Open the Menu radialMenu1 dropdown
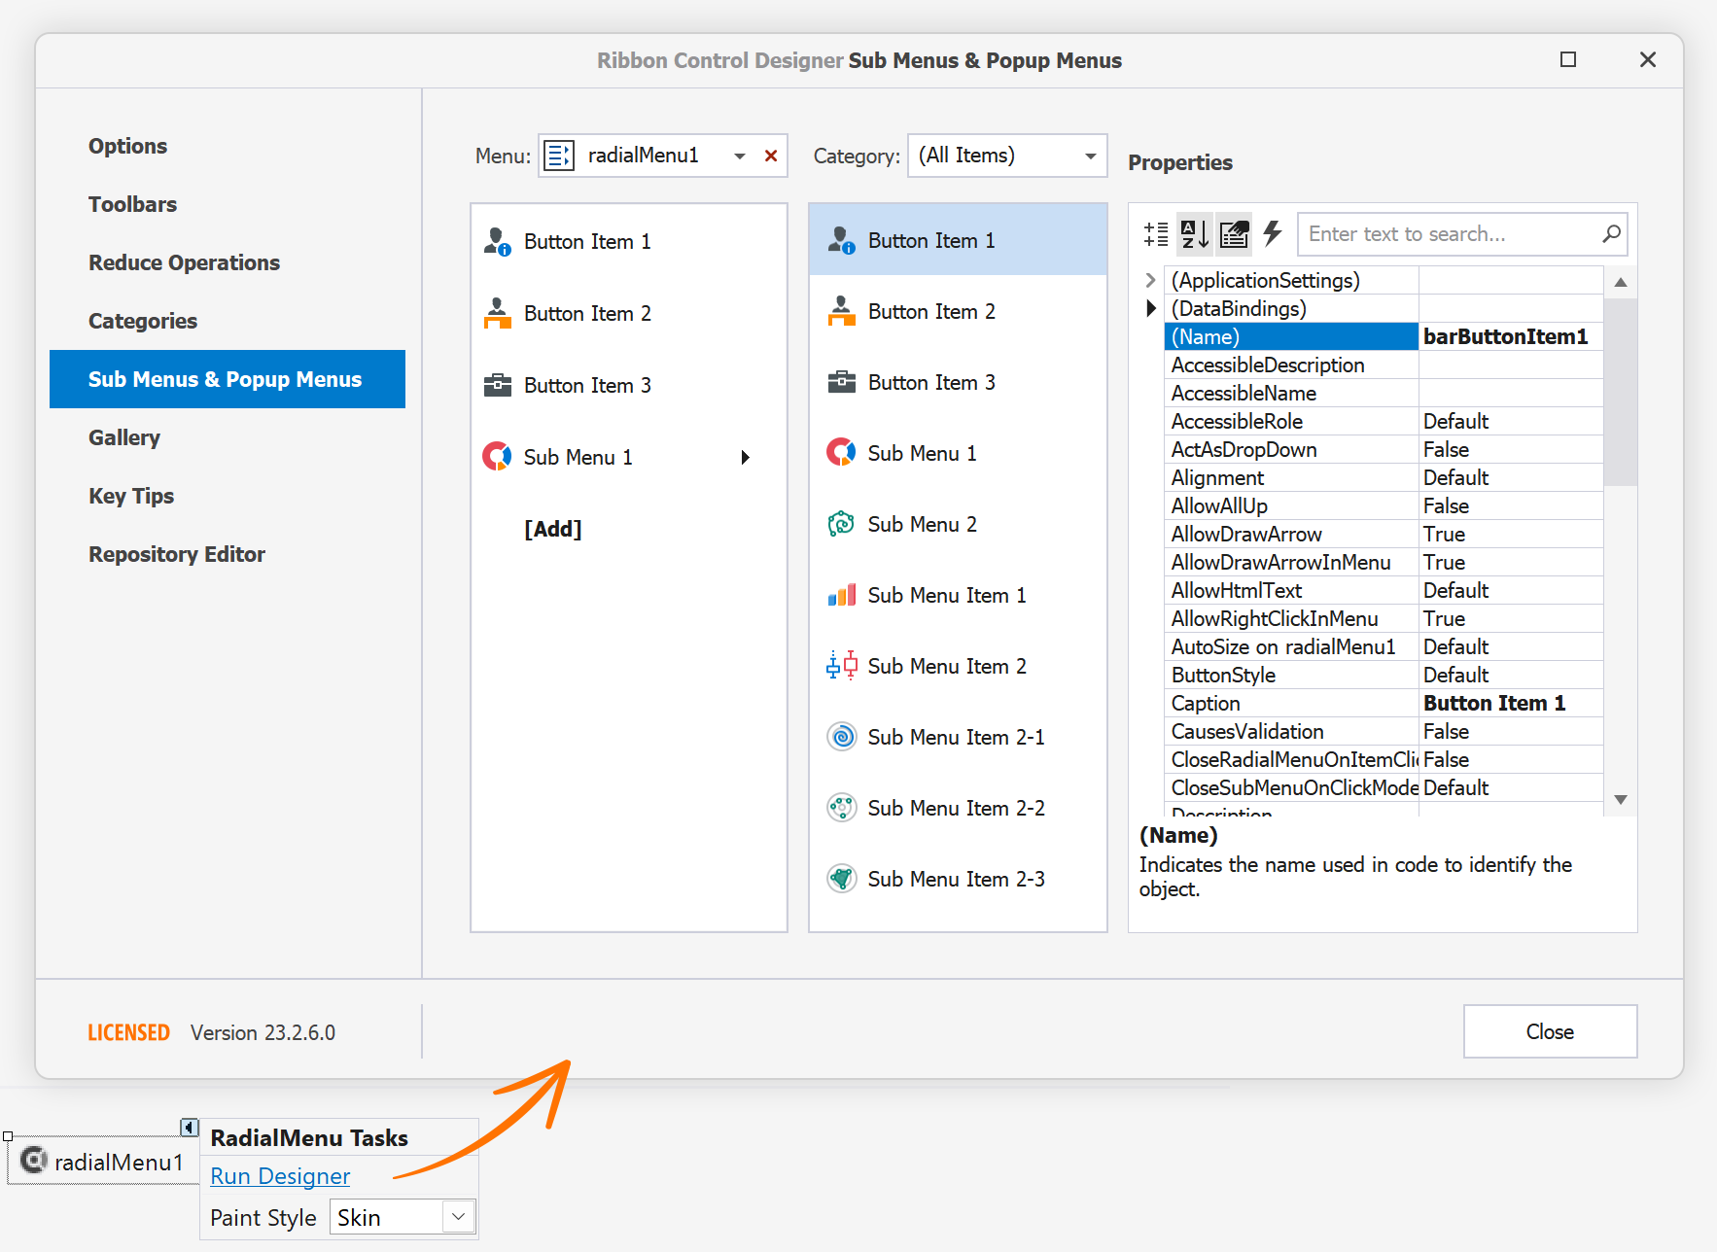Viewport: 1717px width, 1252px height. click(x=740, y=156)
